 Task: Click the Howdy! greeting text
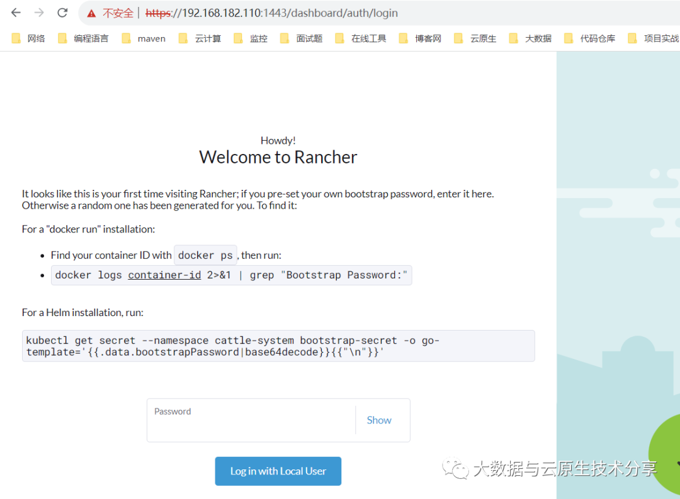coord(278,141)
